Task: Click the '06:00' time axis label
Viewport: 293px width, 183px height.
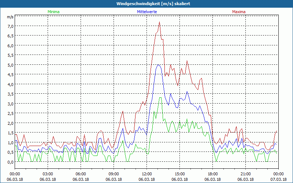Action: pyautogui.click(x=81, y=174)
